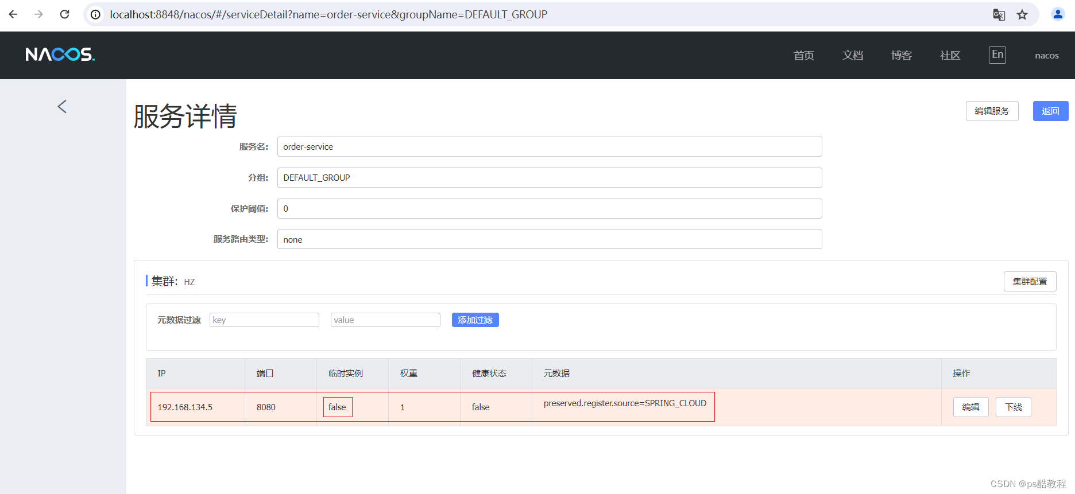
Task: Click the 服务详情 page heading
Action: click(185, 116)
